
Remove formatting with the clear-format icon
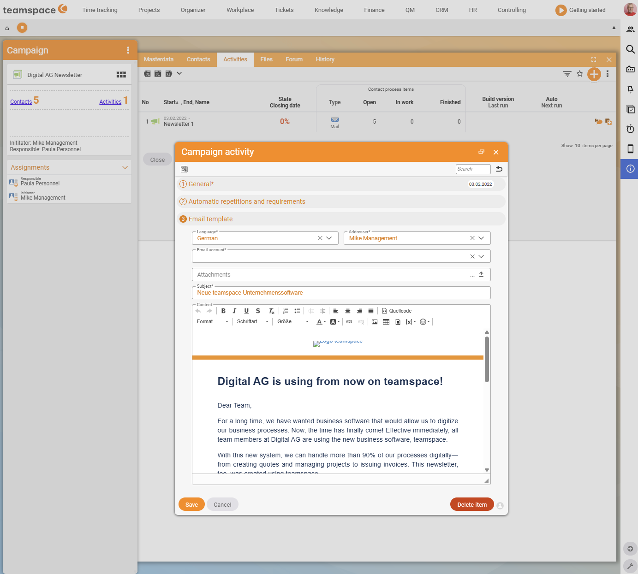(x=272, y=311)
